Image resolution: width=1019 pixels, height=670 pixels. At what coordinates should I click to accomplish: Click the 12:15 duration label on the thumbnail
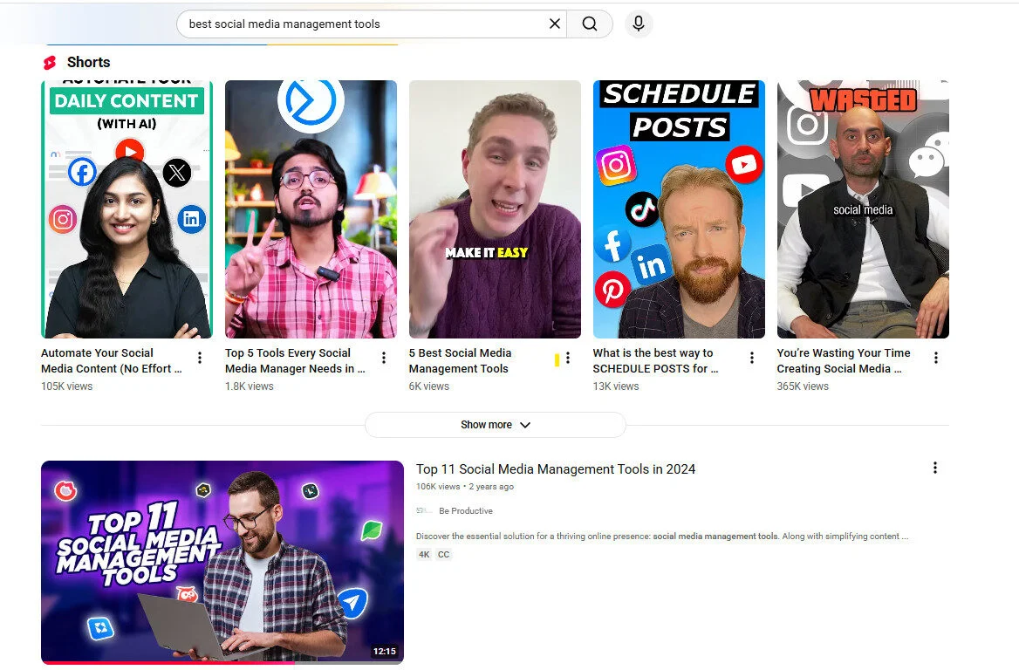pyautogui.click(x=384, y=651)
